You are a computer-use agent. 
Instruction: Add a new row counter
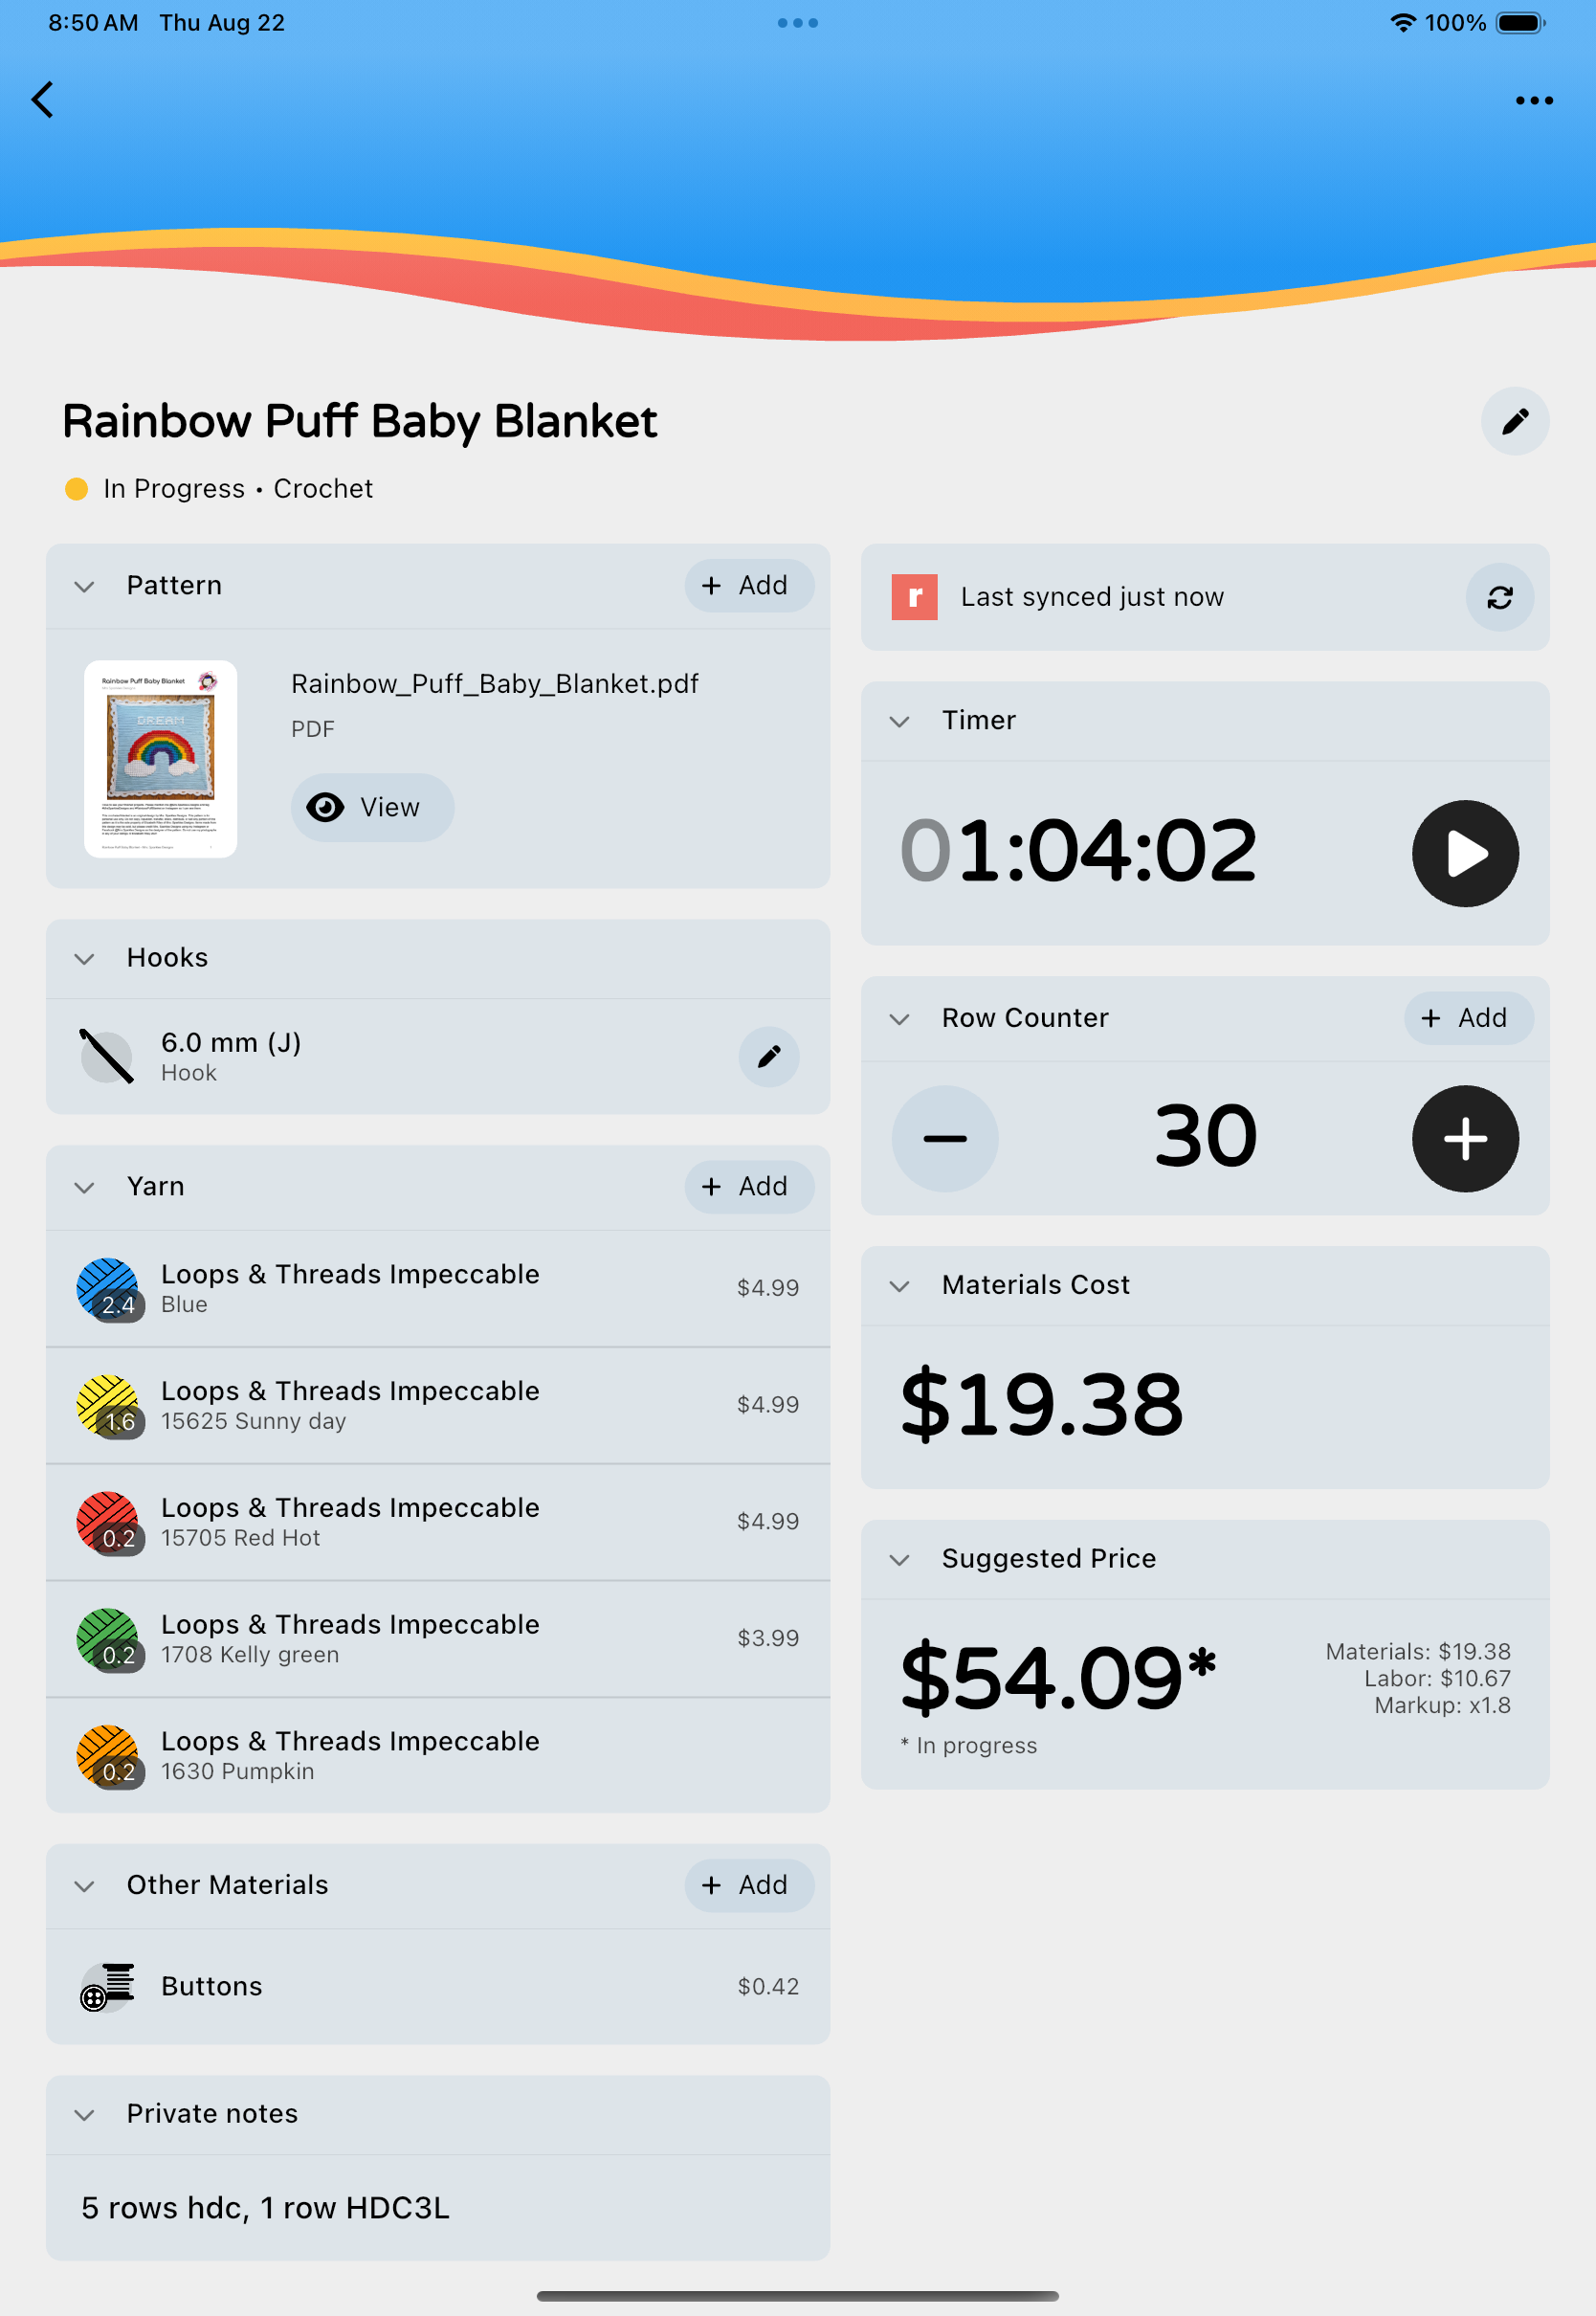click(x=1467, y=1018)
